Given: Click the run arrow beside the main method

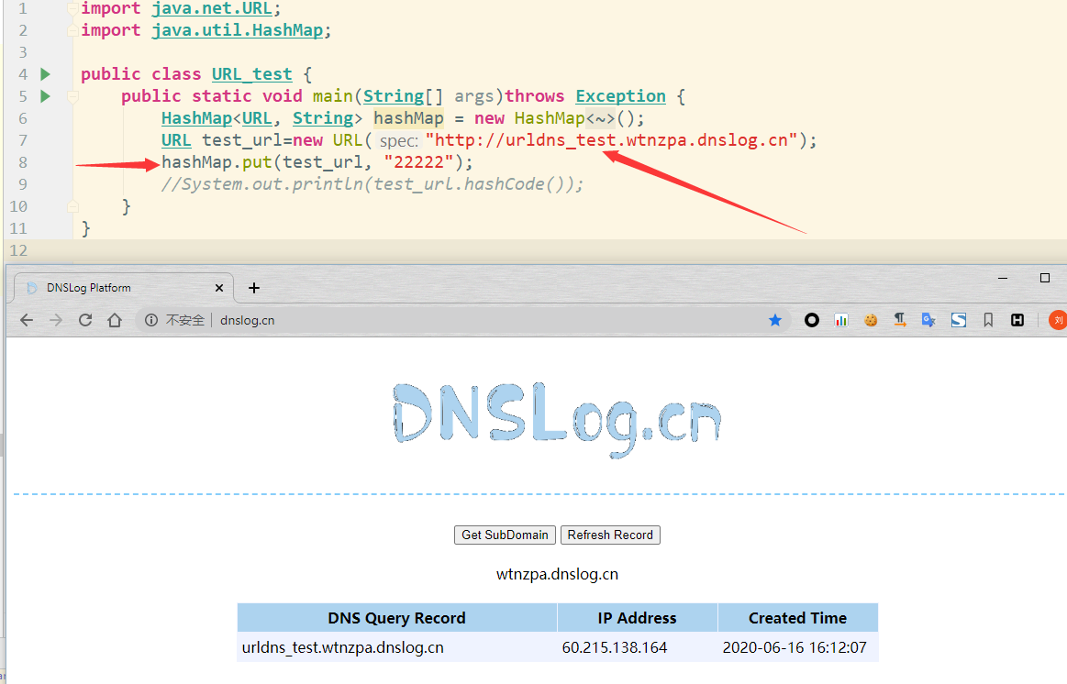Looking at the screenshot, I should point(45,96).
